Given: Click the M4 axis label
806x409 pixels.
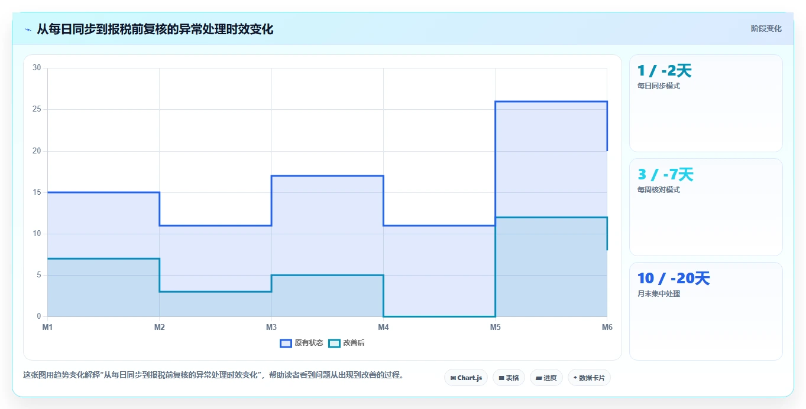Looking at the screenshot, I should [x=383, y=327].
